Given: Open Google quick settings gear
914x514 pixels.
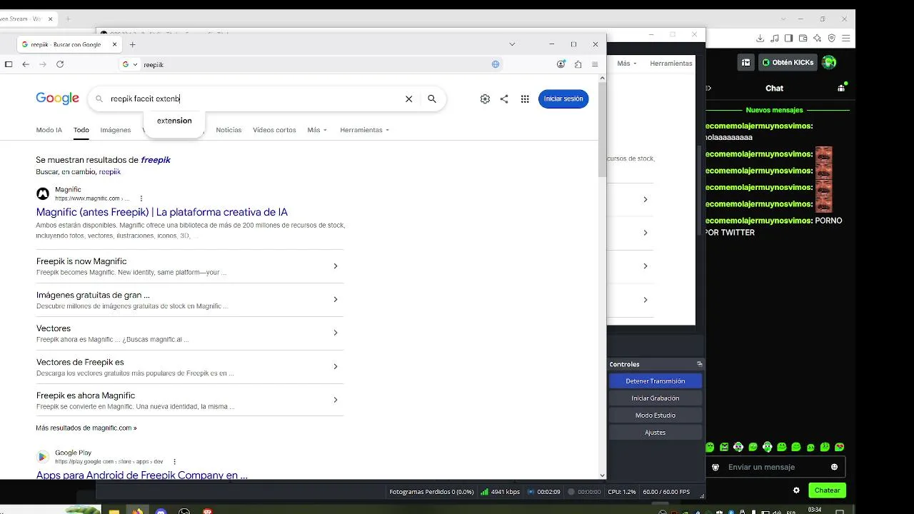Looking at the screenshot, I should coord(485,99).
